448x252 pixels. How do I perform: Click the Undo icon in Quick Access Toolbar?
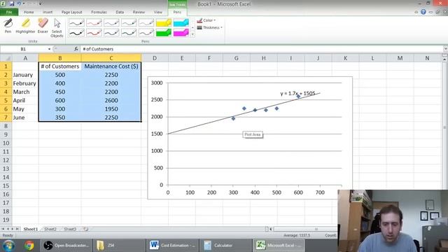click(19, 3)
